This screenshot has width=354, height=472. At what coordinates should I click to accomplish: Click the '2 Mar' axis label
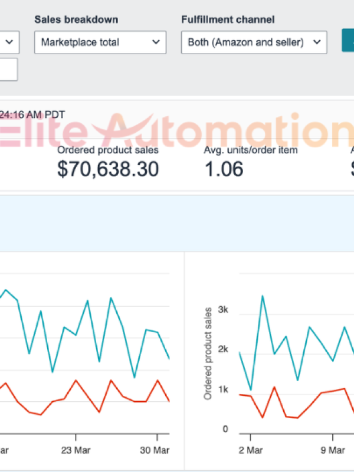[251, 450]
